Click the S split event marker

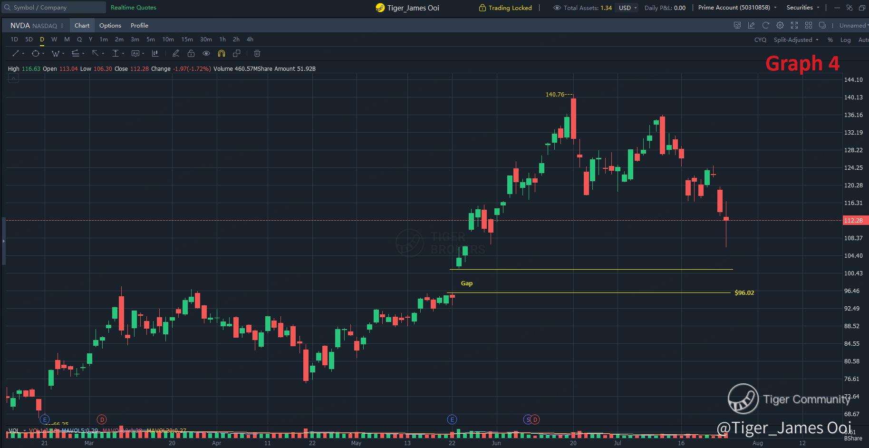[x=527, y=419]
